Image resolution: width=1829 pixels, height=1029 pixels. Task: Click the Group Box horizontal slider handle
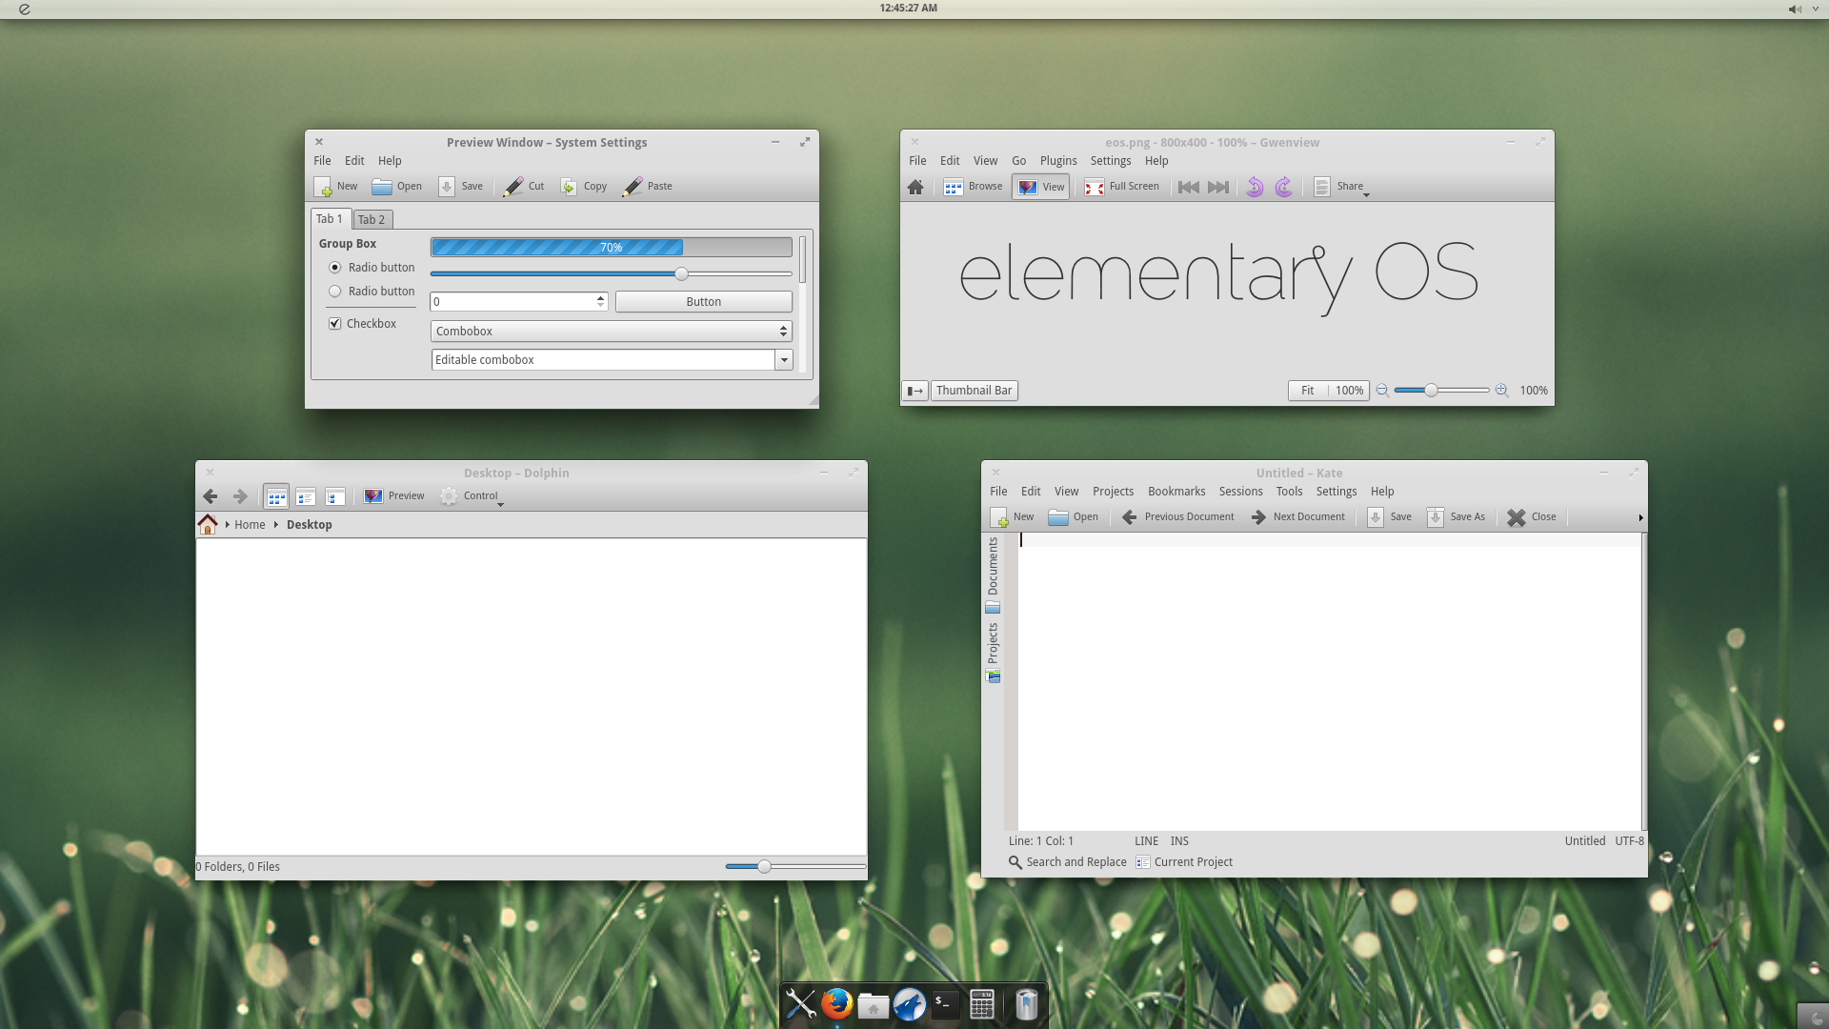681,274
